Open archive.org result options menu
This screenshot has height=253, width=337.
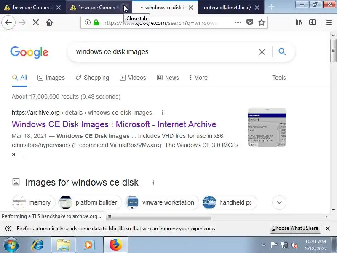pos(163,112)
